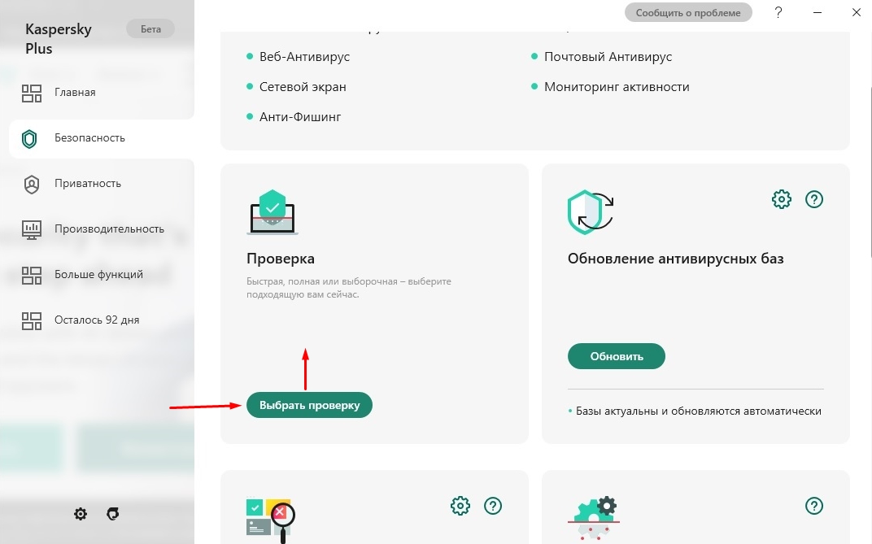This screenshot has height=544, width=872.
Task: Click the question mark help in the title bar
Action: [x=778, y=12]
